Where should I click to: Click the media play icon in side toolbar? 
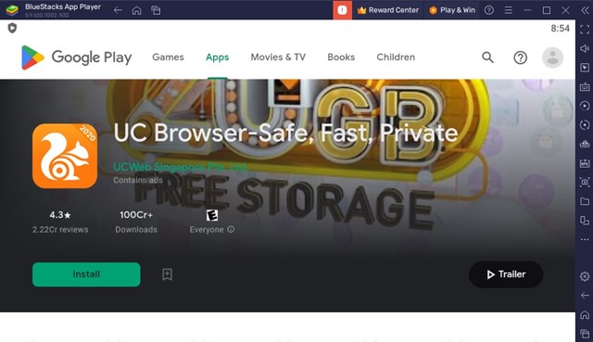tap(585, 106)
